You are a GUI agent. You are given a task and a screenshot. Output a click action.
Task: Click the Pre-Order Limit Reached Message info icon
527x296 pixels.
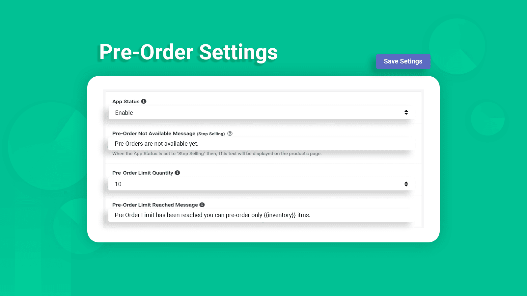pyautogui.click(x=202, y=204)
